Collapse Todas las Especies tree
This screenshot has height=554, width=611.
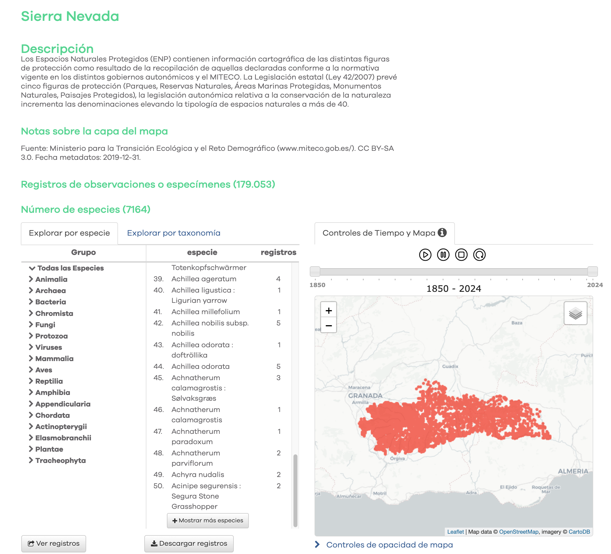[32, 268]
